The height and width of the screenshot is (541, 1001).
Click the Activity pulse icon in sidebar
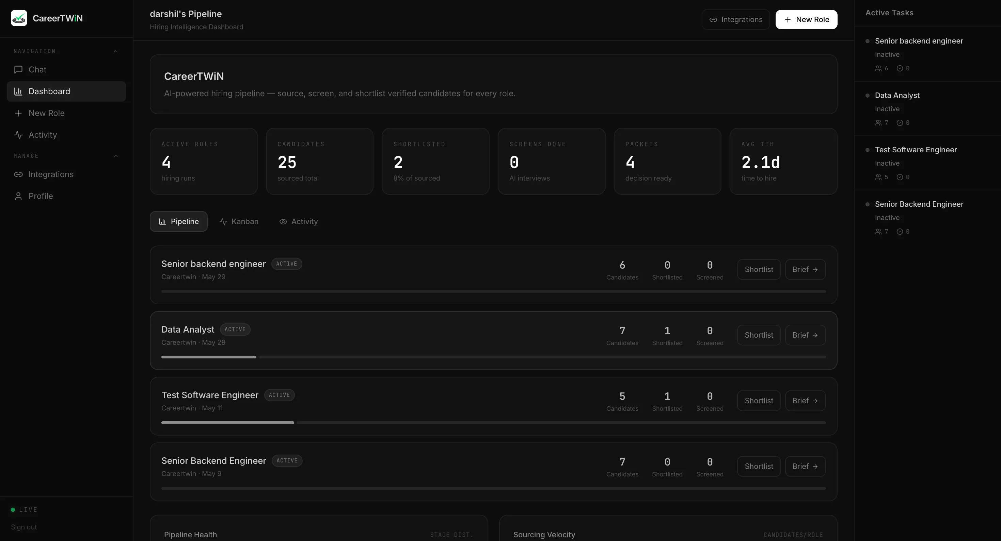[18, 135]
